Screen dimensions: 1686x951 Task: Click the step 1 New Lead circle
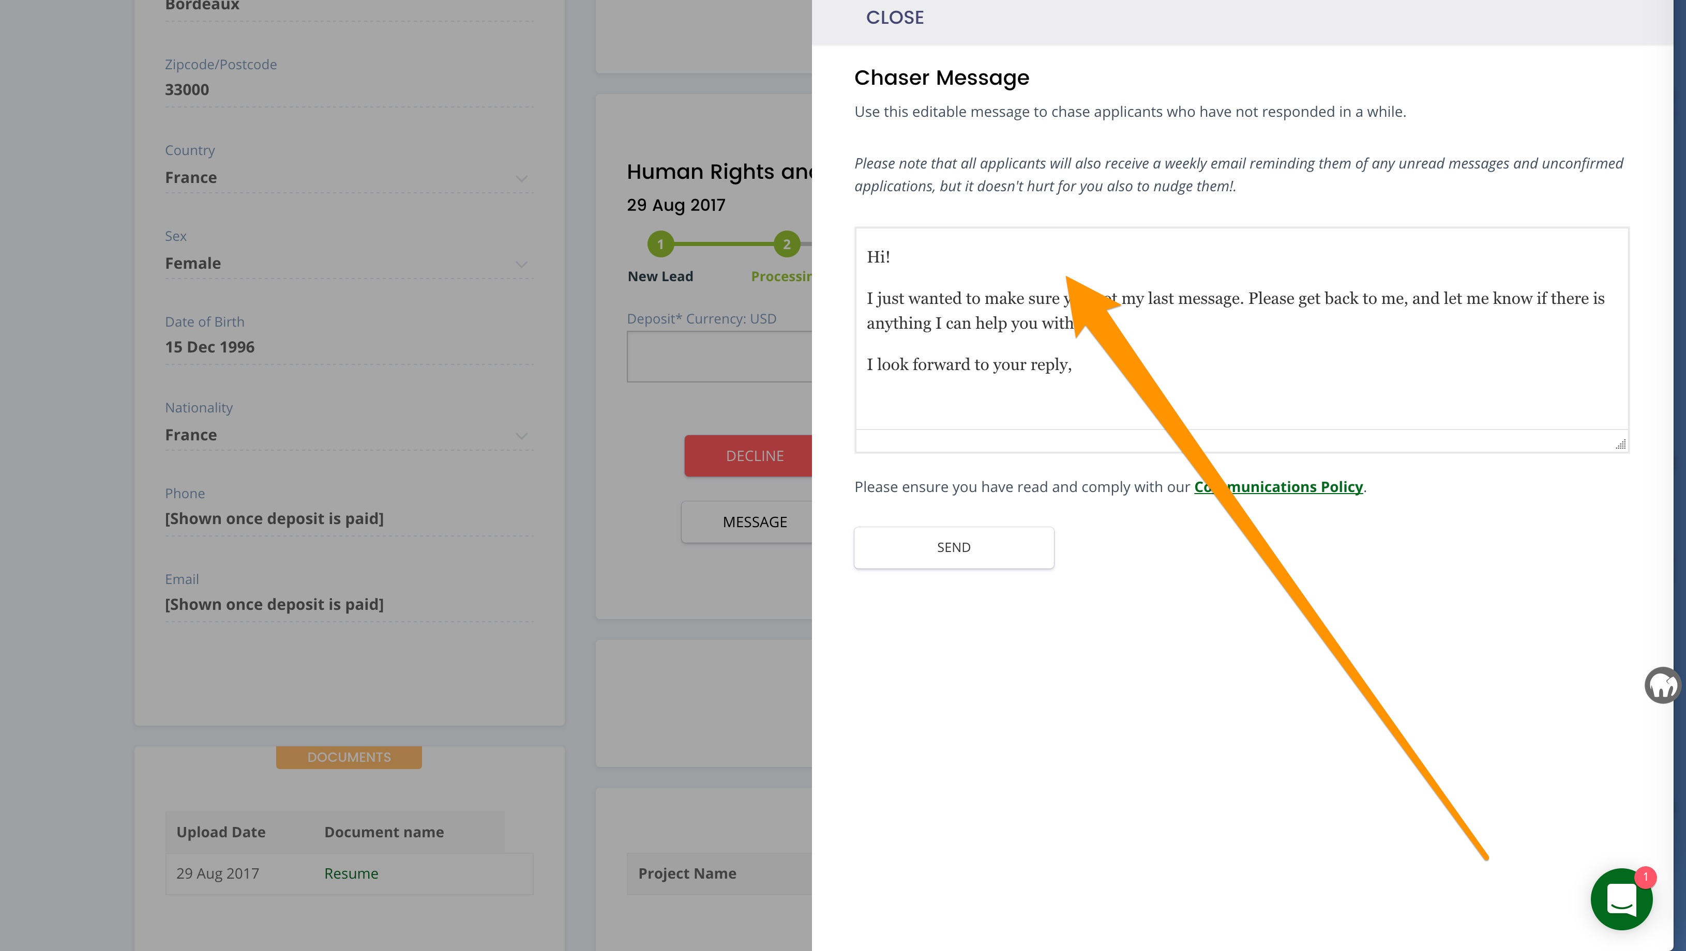click(x=660, y=244)
